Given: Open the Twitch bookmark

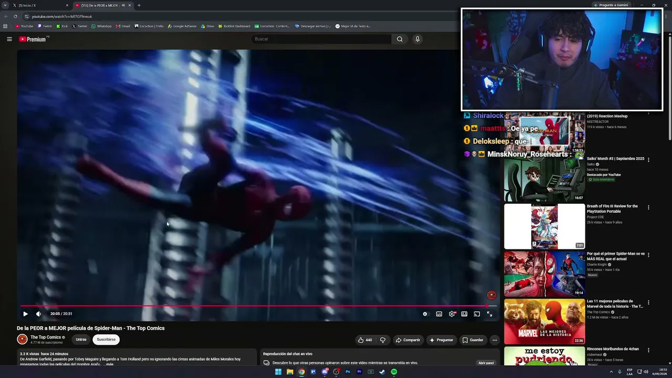Looking at the screenshot, I should pyautogui.click(x=45, y=26).
